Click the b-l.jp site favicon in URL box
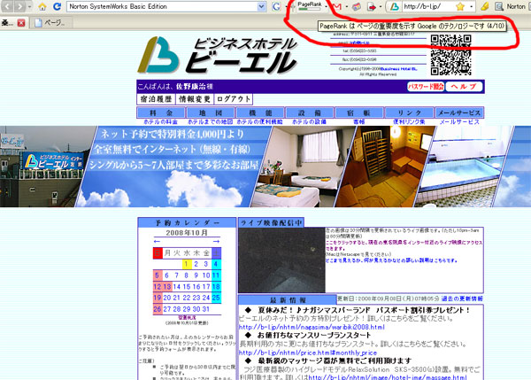 tap(395, 6)
